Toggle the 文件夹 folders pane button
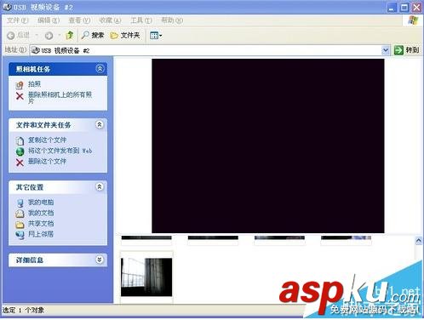Screen dimensions: 424x320 click(125, 35)
